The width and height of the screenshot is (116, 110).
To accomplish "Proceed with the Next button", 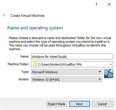I will tap(80, 104).
